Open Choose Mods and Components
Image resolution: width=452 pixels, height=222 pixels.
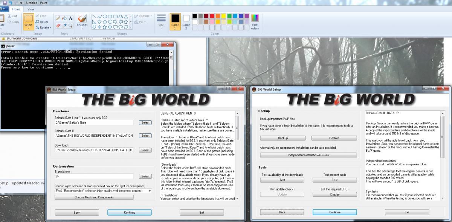[x=94, y=197]
